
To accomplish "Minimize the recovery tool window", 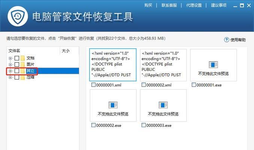I will [x=235, y=6].
